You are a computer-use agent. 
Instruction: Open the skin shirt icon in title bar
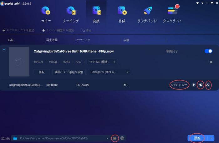tap(197, 3)
